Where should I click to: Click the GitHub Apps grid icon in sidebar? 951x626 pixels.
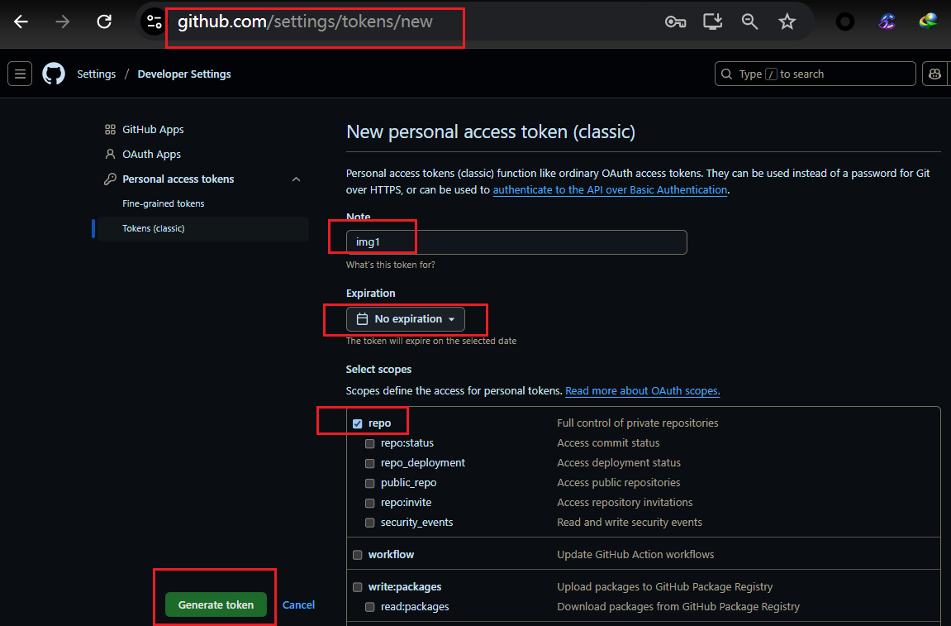(110, 129)
